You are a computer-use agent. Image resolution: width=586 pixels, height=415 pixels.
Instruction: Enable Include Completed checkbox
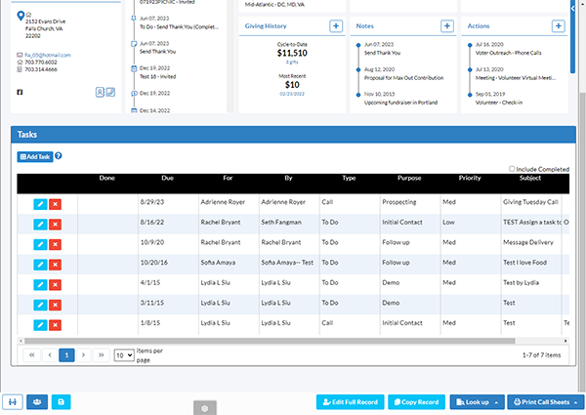(512, 169)
